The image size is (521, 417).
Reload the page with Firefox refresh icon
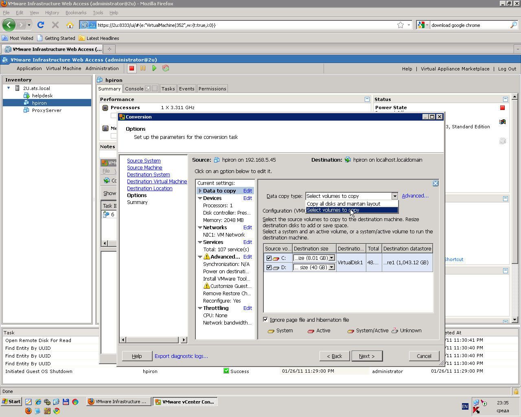click(41, 25)
